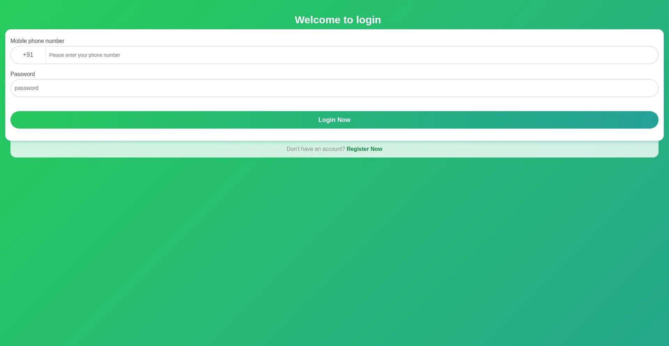Focus the password input field

pyautogui.click(x=334, y=88)
